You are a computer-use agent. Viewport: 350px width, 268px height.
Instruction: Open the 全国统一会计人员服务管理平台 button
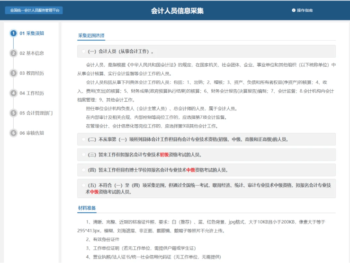click(x=34, y=10)
